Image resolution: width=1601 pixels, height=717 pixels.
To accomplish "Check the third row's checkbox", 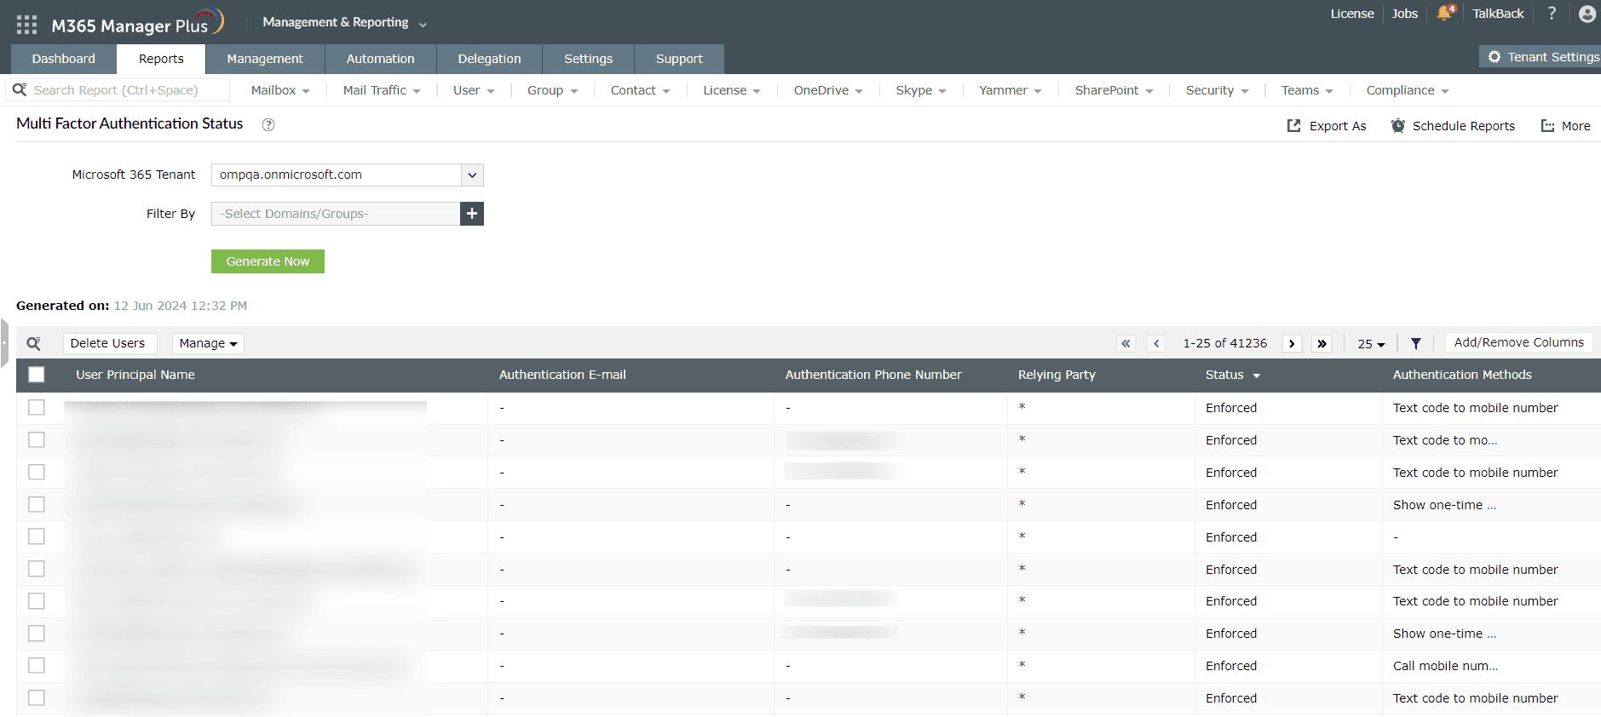I will point(37,473).
